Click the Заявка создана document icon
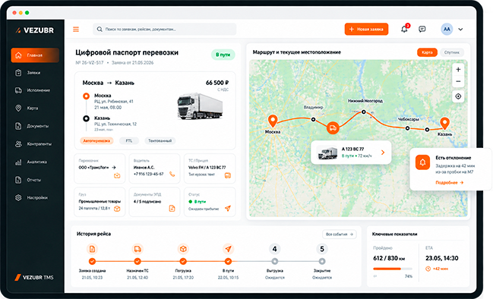Image resolution: width=493 pixels, height=299 pixels. 92,249
